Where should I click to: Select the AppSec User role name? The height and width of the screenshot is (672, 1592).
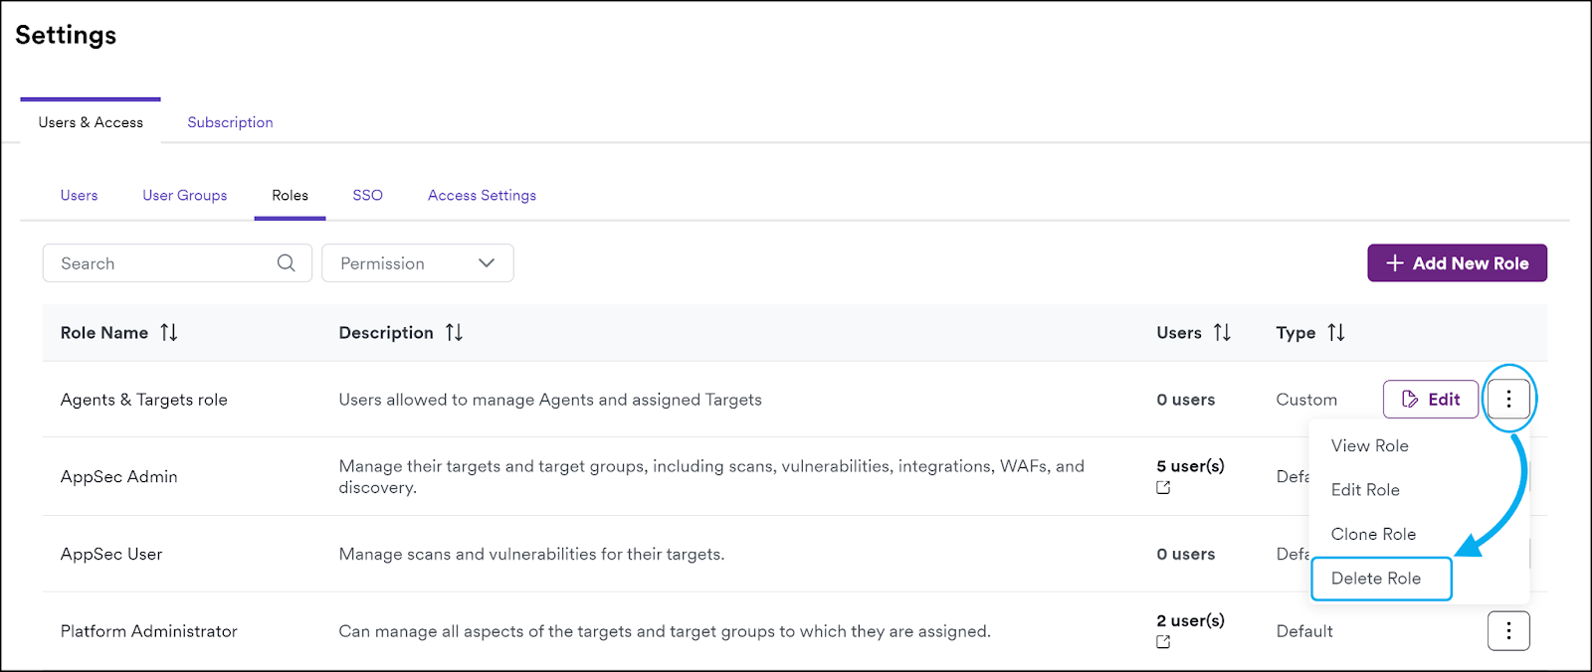tap(111, 554)
